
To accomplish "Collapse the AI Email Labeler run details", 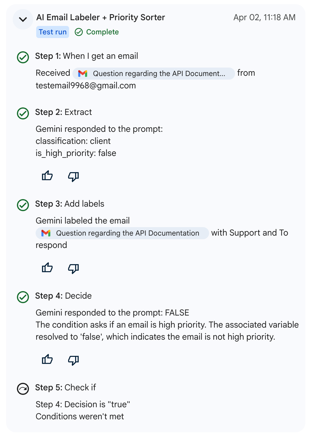I will click(23, 19).
